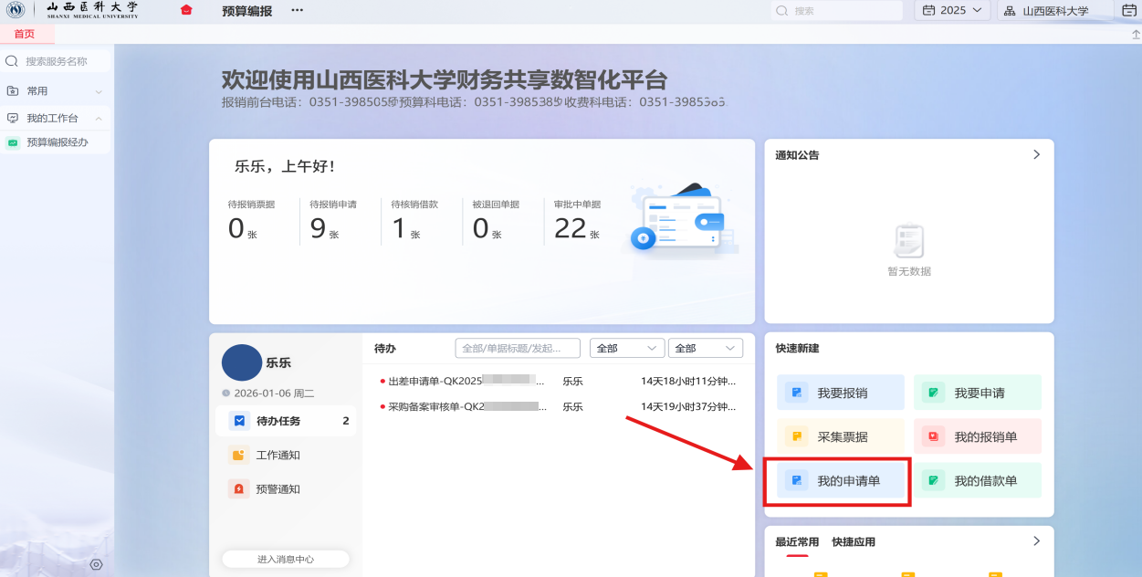The image size is (1142, 577).
Task: Open 我要申请 quick create shortcut
Action: [978, 393]
